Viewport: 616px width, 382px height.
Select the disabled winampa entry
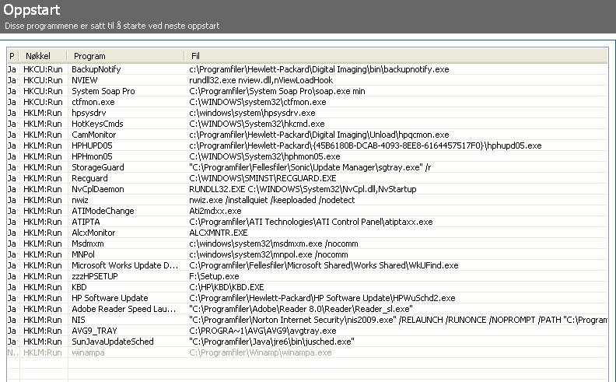[88, 353]
